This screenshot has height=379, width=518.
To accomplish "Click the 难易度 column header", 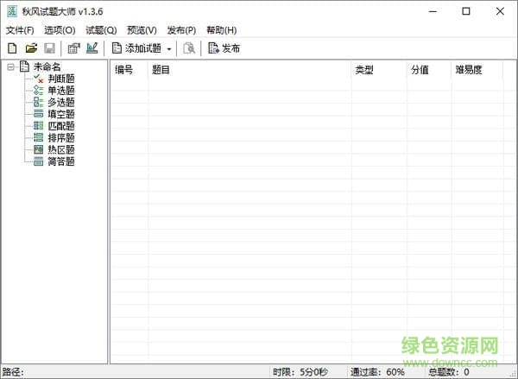I will coord(477,70).
